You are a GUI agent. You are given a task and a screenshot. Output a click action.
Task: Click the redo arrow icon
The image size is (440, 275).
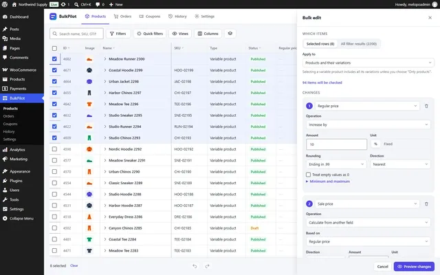[208, 266]
